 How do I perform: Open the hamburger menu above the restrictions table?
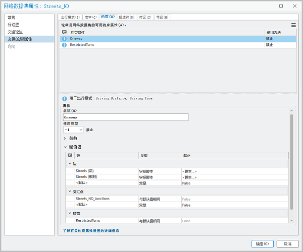click(293, 25)
